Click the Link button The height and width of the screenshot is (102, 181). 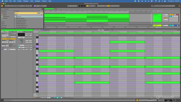point(7,6)
